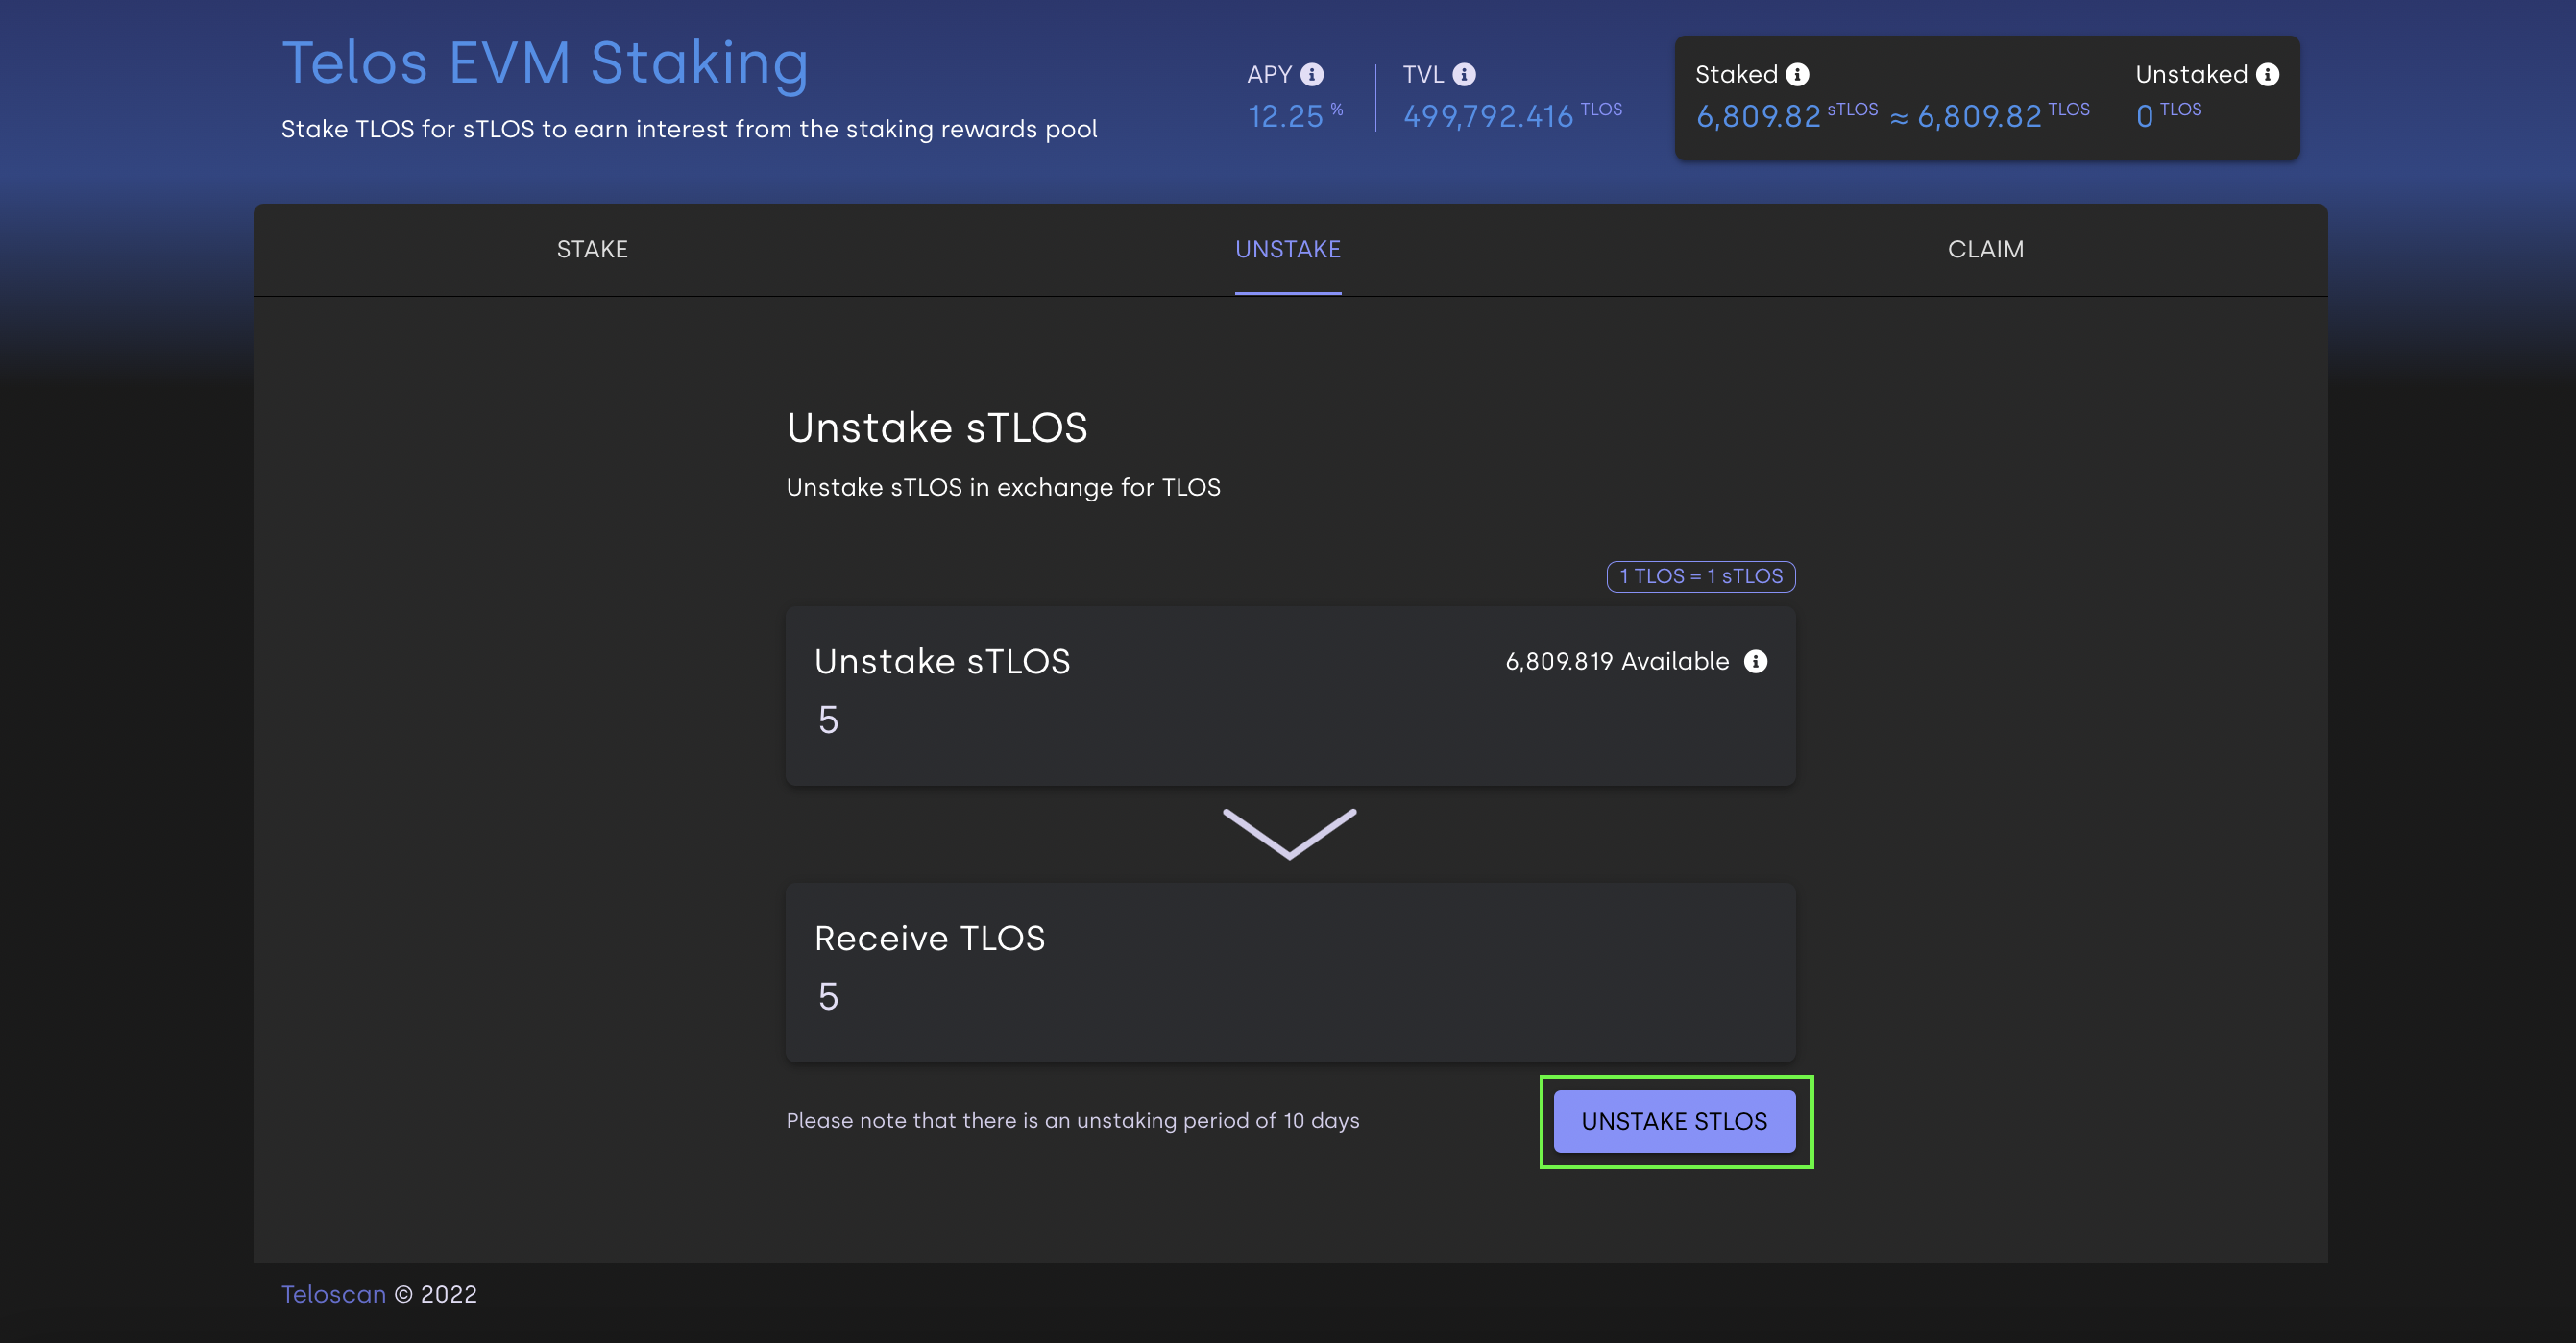This screenshot has height=1343, width=2576.
Task: Open the Unstaked info icon
Action: click(2267, 75)
